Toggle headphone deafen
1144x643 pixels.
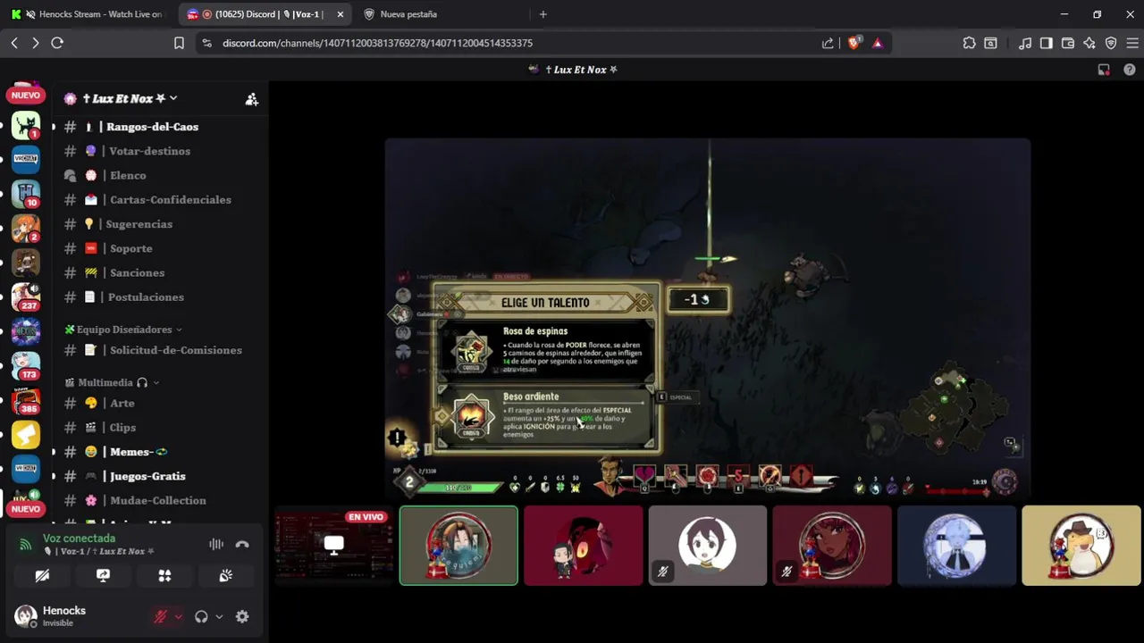click(x=201, y=616)
